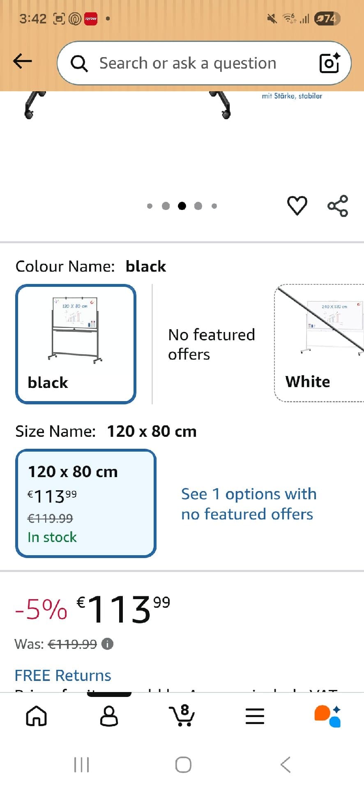Show info about Was price
The height and width of the screenshot is (789, 364).
pos(107,644)
